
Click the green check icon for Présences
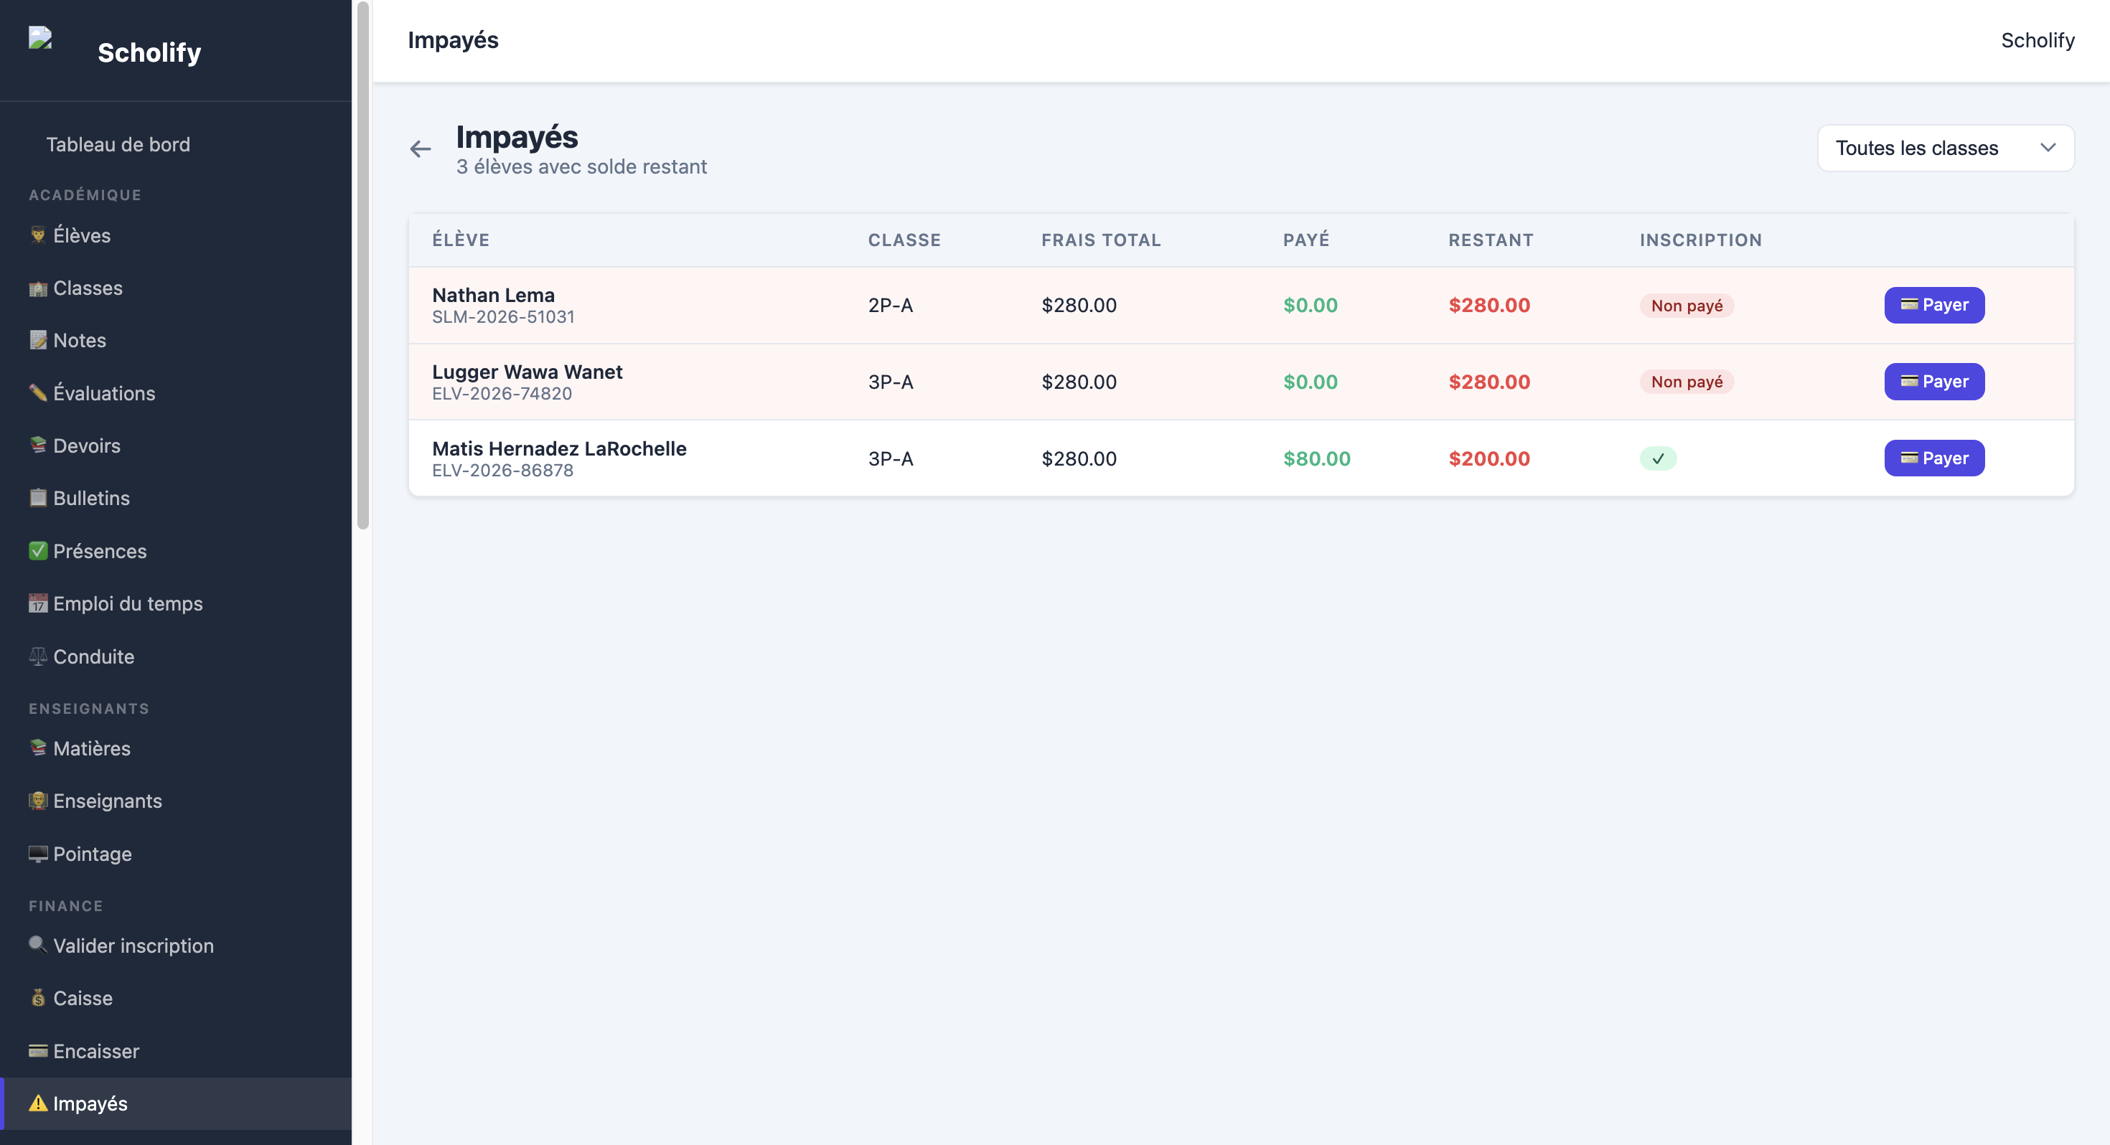[x=37, y=550]
